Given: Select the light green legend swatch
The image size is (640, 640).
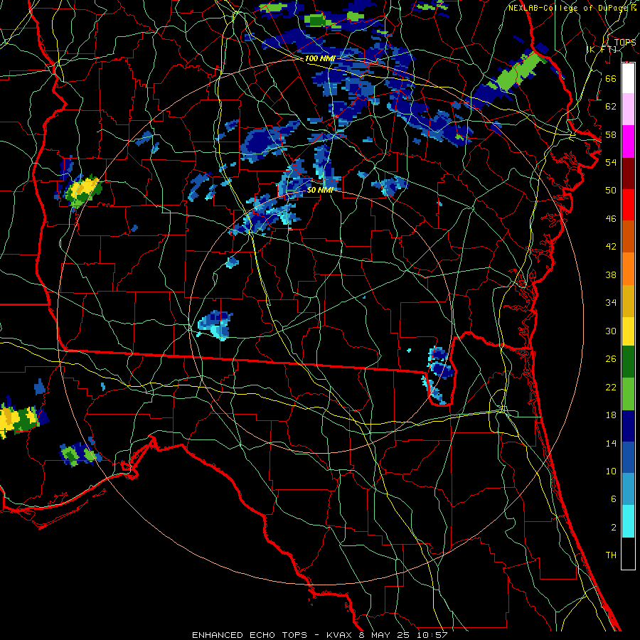Looking at the screenshot, I should [x=628, y=394].
